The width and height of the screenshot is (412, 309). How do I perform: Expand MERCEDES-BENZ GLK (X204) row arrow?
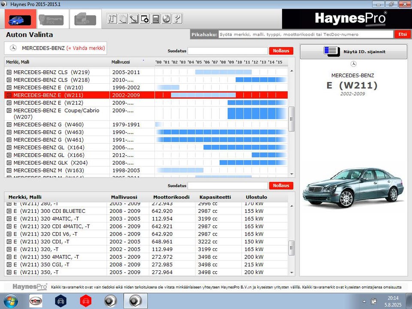point(9,163)
